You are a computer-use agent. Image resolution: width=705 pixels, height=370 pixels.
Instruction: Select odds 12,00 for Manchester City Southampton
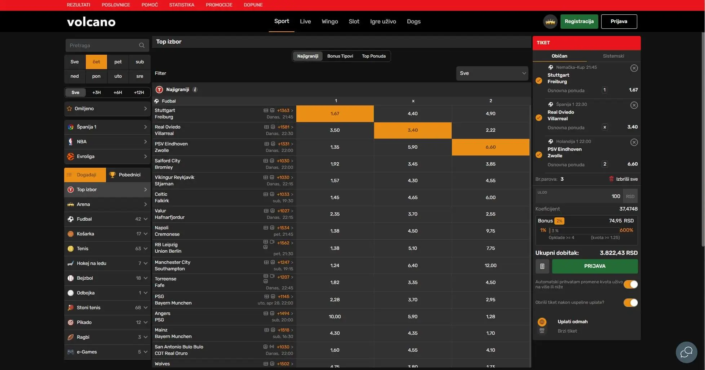[491, 266]
